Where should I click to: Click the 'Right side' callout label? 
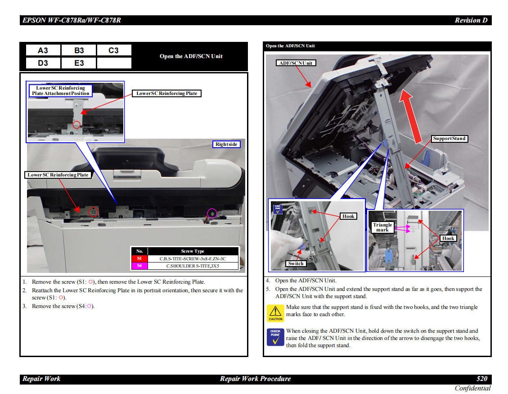click(x=226, y=145)
